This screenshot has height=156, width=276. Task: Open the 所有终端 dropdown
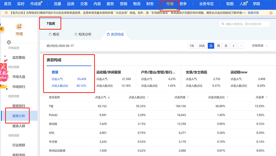[259, 46]
